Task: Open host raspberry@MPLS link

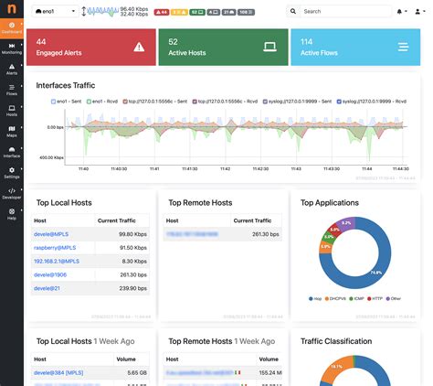Action: click(55, 248)
